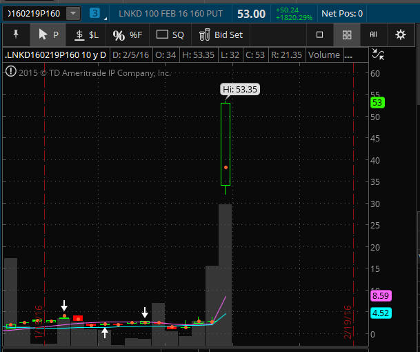Click the info icon beside copyright text
The width and height of the screenshot is (420, 352).
(10, 71)
